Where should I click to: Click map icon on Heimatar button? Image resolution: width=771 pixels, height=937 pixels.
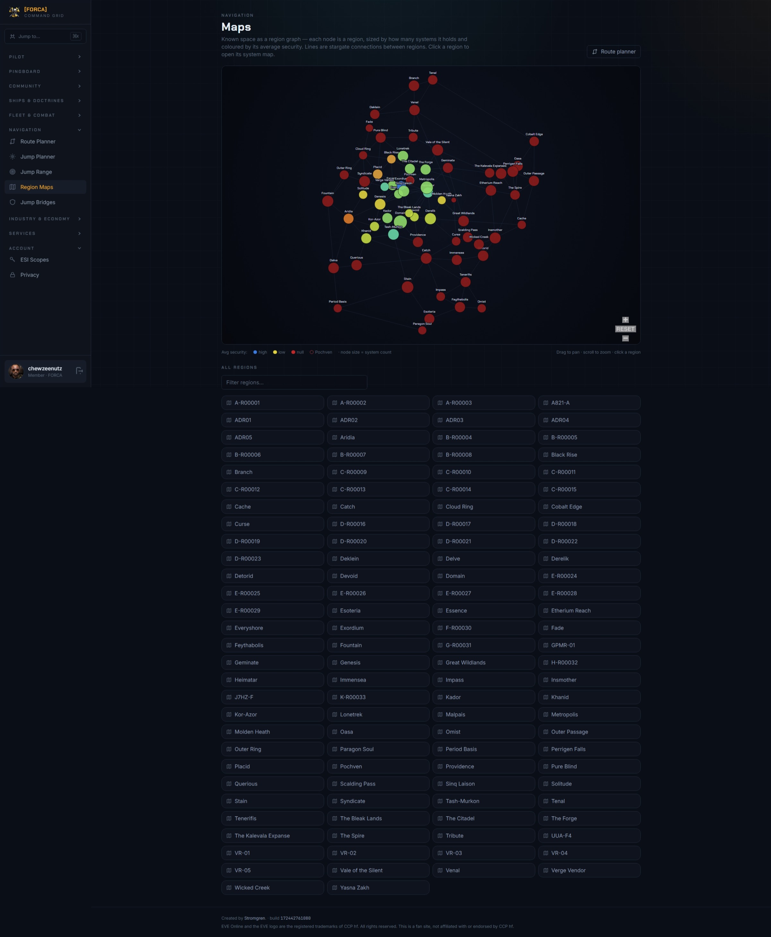(x=229, y=680)
